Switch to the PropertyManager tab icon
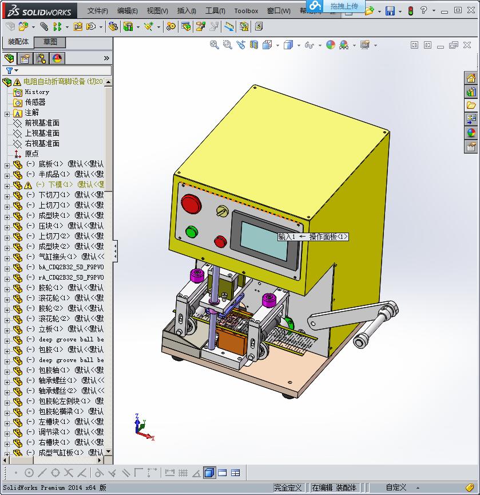 [25, 58]
